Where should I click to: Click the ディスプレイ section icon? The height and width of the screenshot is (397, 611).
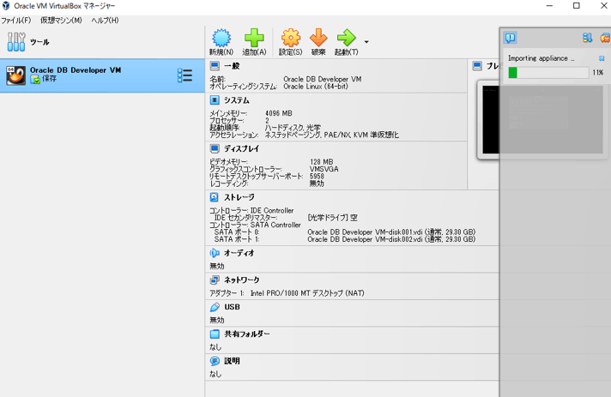point(215,148)
